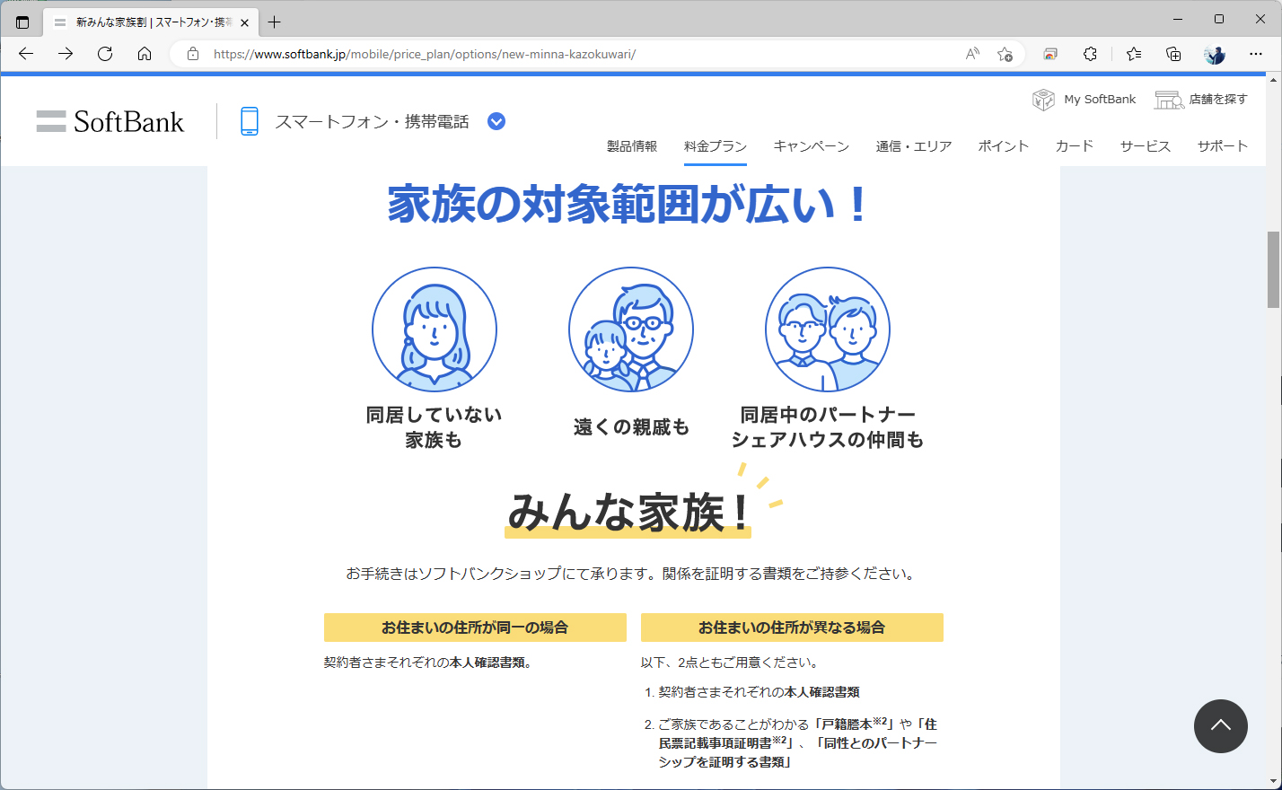The width and height of the screenshot is (1282, 790).
Task: Open the My SoftBank link
Action: tap(1099, 99)
